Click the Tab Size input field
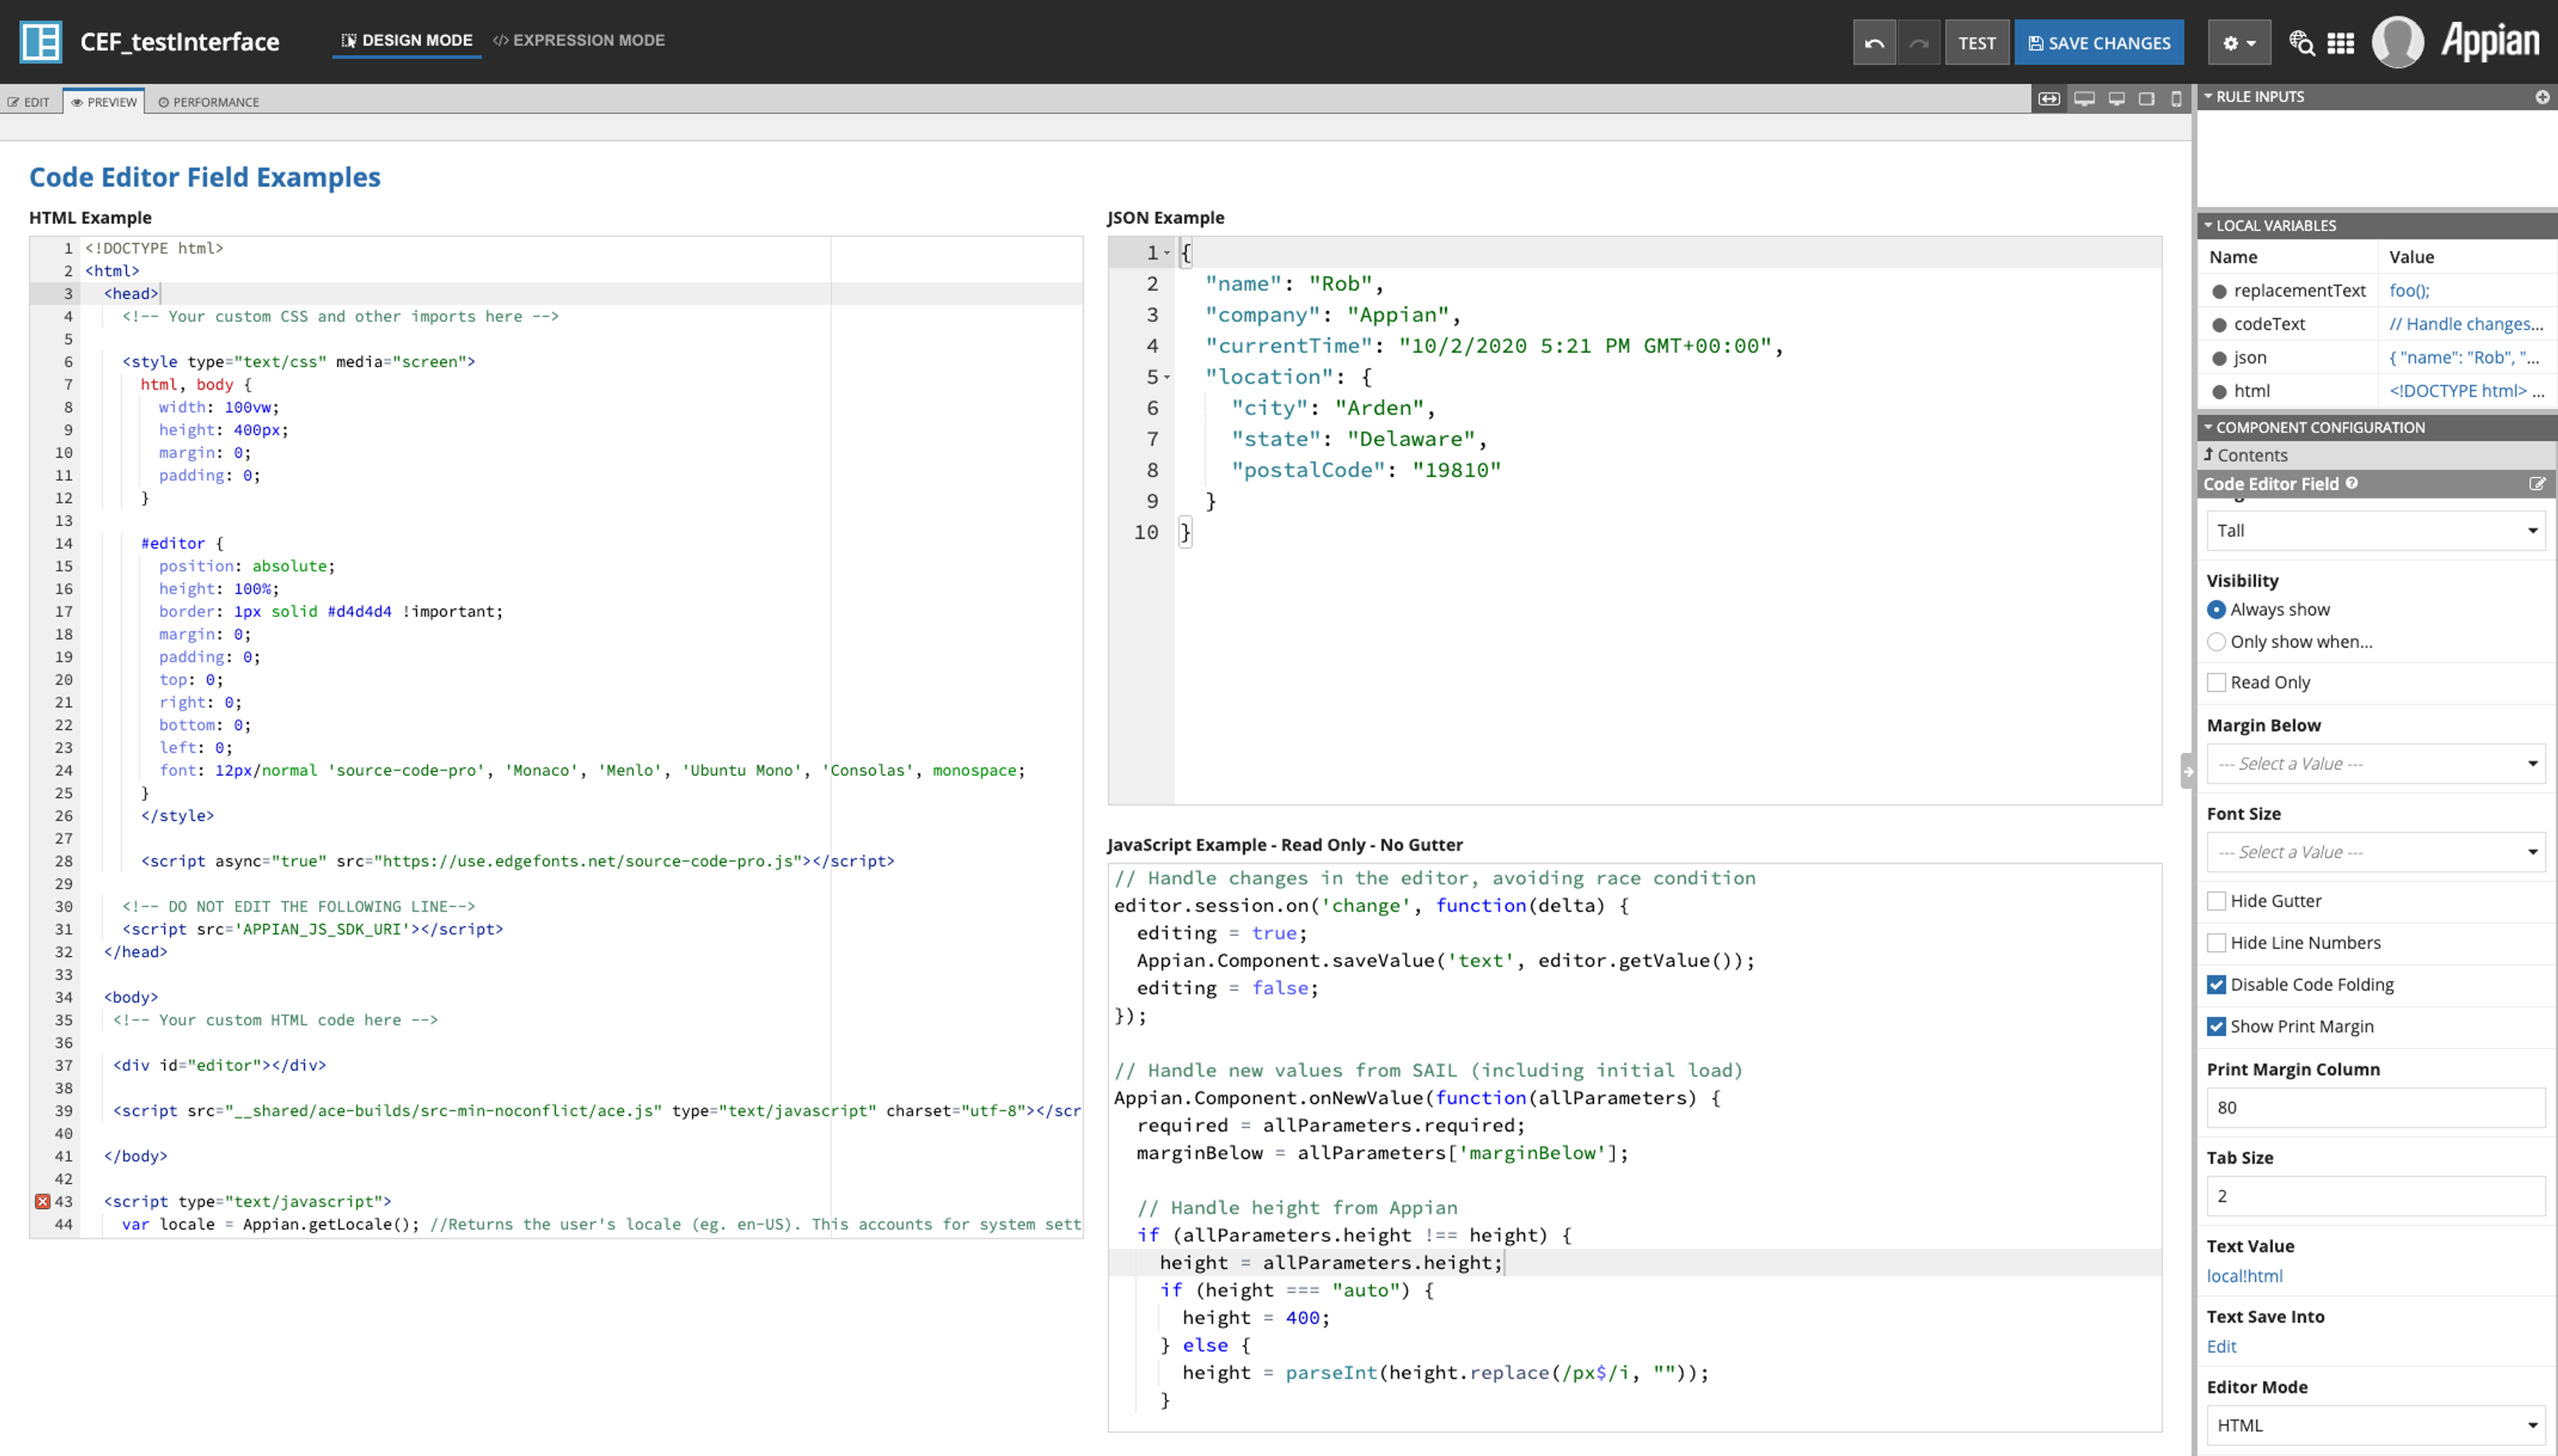Screen dimensions: 2558x1456 point(2375,1196)
